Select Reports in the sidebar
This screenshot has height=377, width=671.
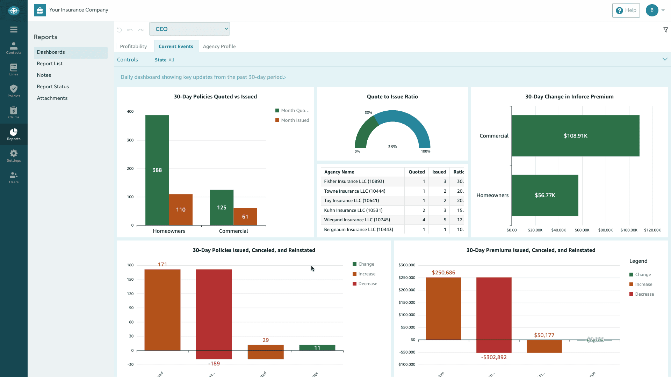click(14, 134)
